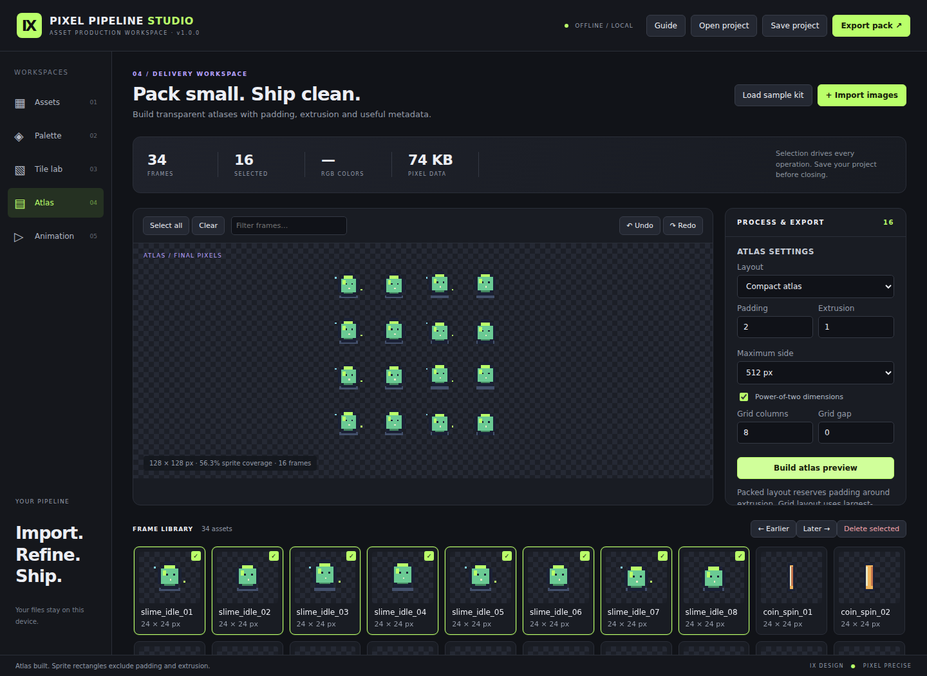The width and height of the screenshot is (927, 676).
Task: Open the Layout Compact atlas dropdown
Action: tap(815, 286)
